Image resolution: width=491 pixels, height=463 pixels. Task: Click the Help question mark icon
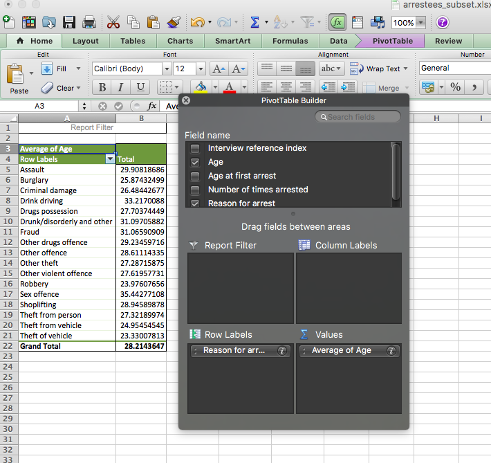(x=442, y=22)
